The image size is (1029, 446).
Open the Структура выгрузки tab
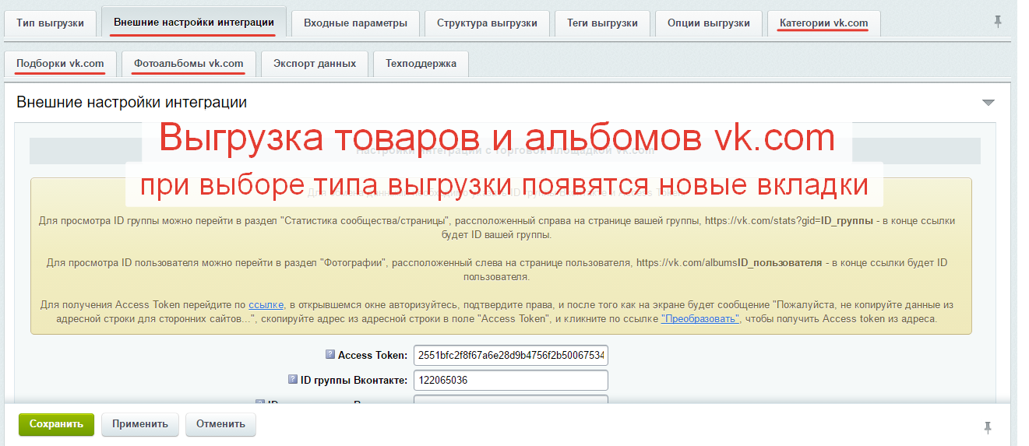click(487, 23)
